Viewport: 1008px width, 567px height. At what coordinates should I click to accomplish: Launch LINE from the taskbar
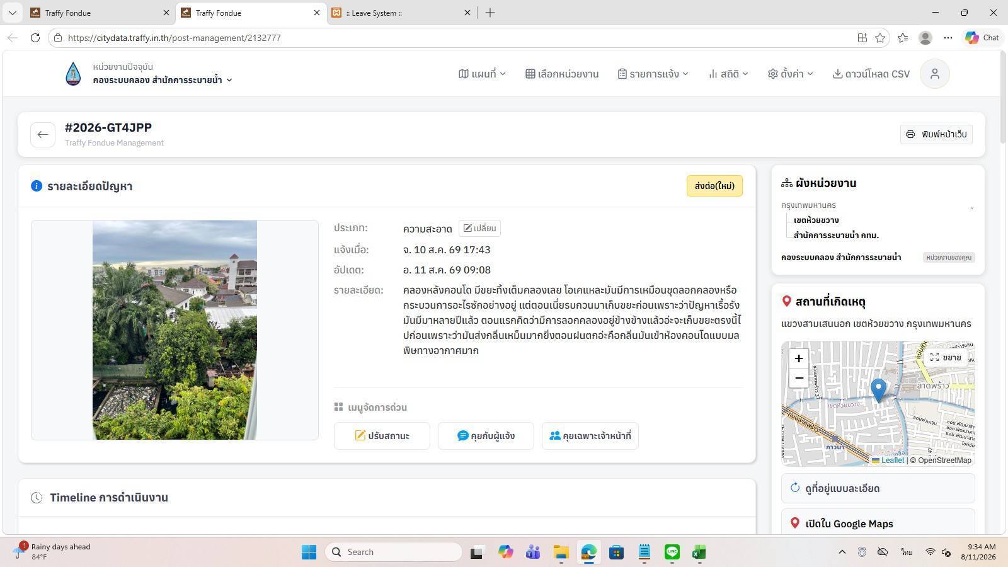(x=672, y=553)
